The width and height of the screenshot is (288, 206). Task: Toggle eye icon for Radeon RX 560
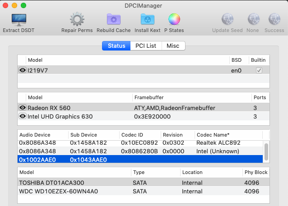click(23, 107)
